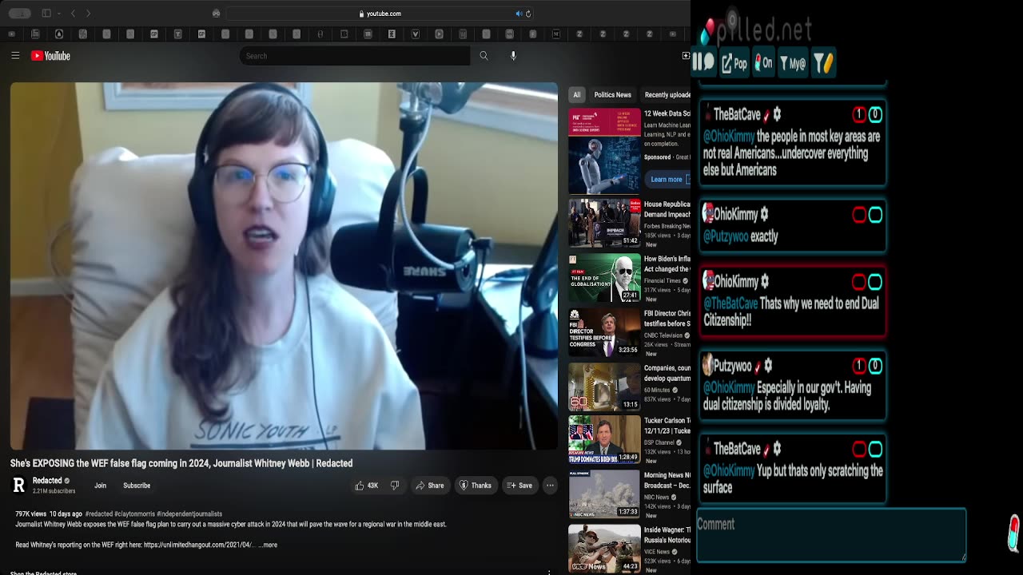Reload the page in Safari address bar
The image size is (1023, 575).
click(x=528, y=14)
